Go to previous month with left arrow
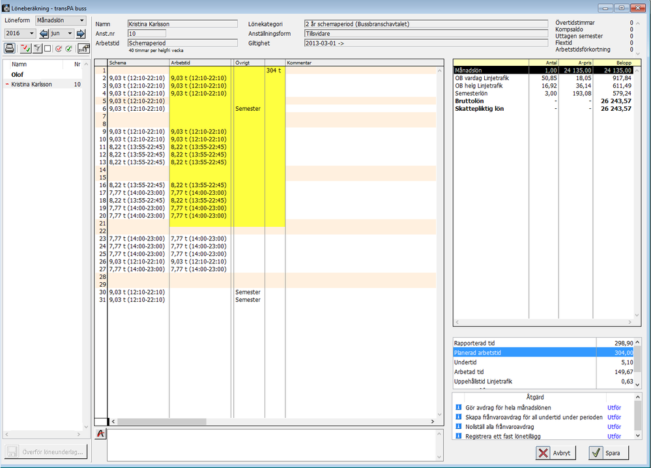651x468 pixels. click(x=44, y=33)
